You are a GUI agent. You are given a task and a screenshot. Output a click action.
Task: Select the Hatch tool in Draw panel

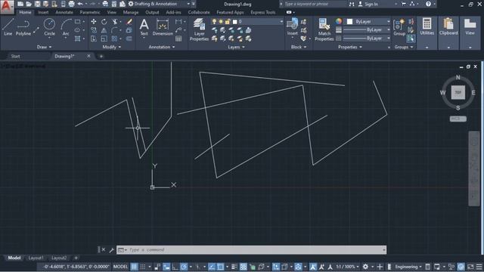click(x=77, y=39)
